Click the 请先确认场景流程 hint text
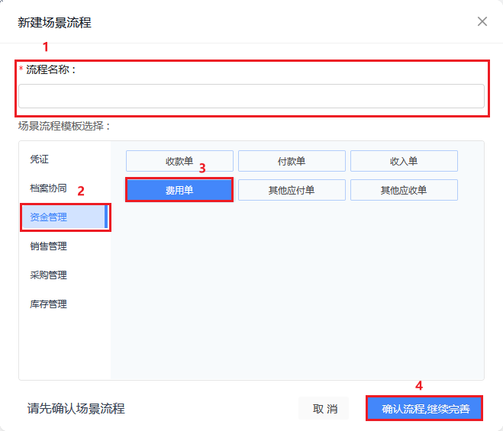This screenshot has height=431, width=503. tap(76, 409)
